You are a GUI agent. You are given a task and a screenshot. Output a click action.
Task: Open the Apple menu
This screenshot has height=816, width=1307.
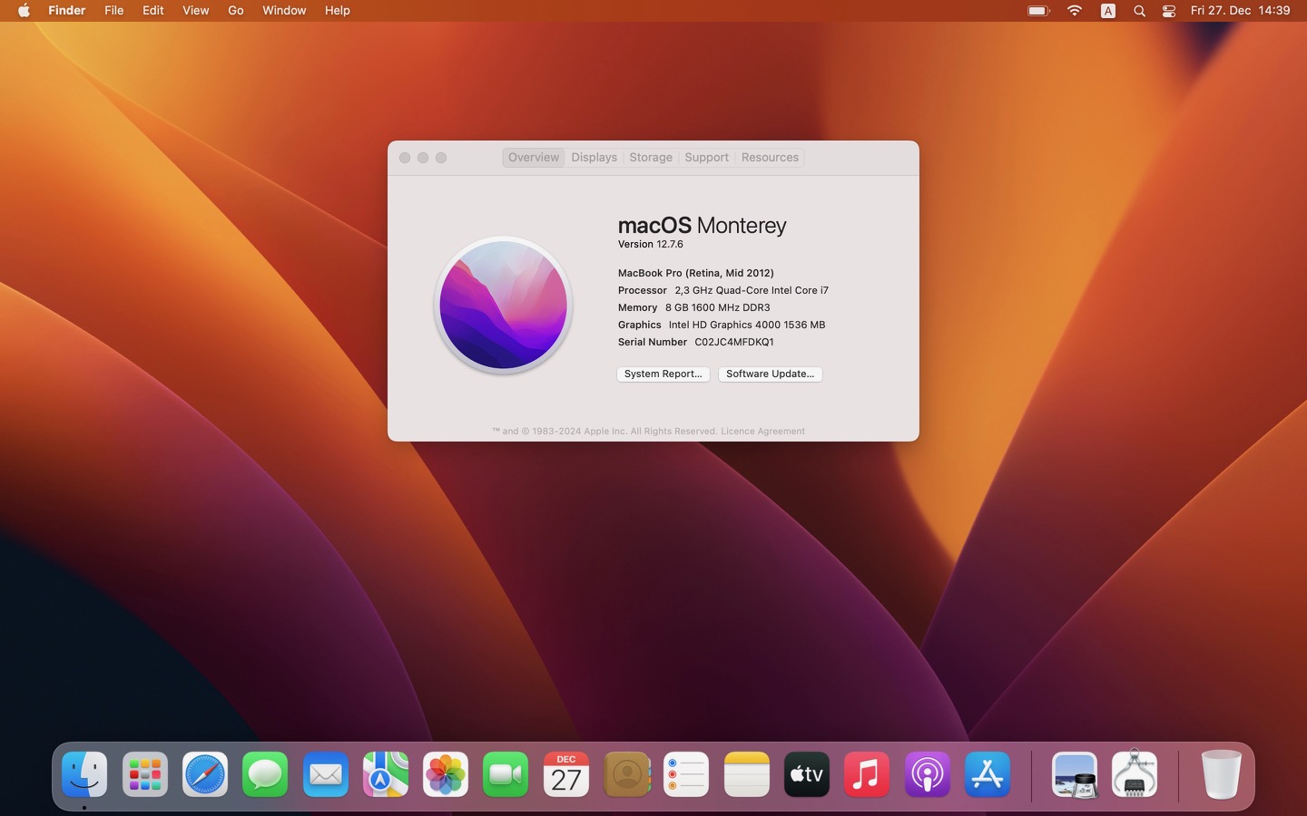(x=25, y=10)
